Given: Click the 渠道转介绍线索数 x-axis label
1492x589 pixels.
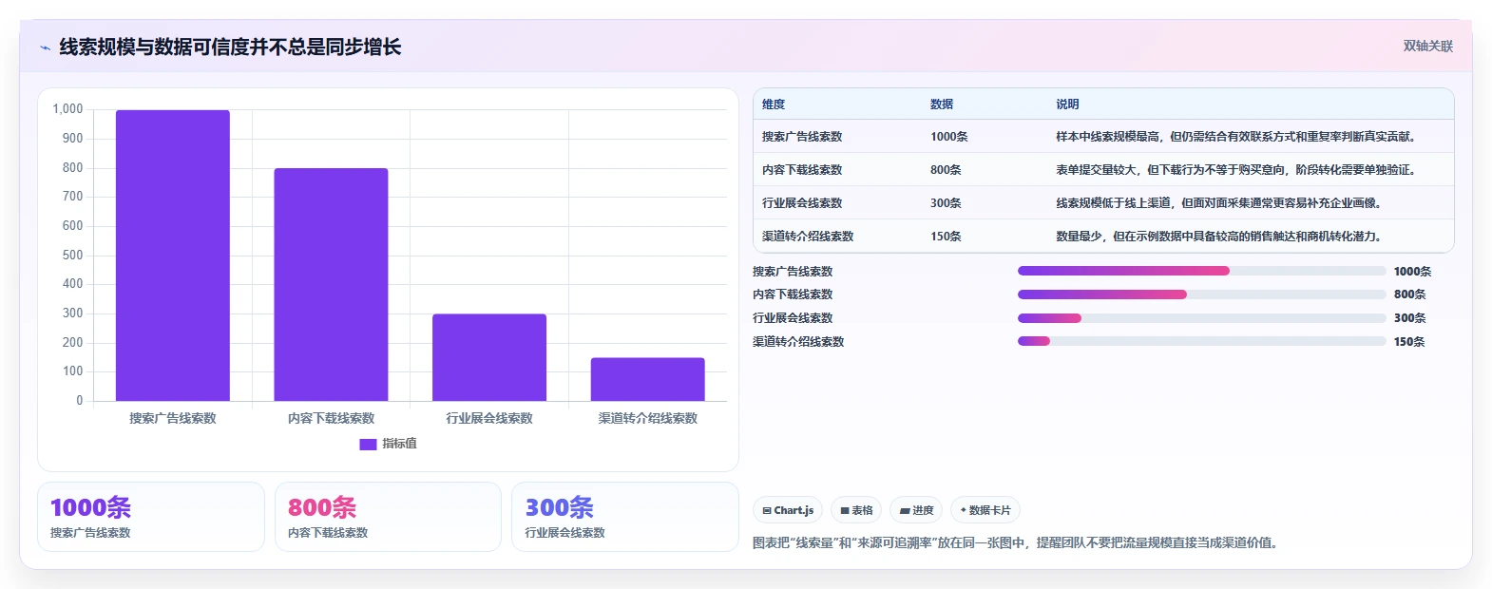Looking at the screenshot, I should tap(648, 418).
